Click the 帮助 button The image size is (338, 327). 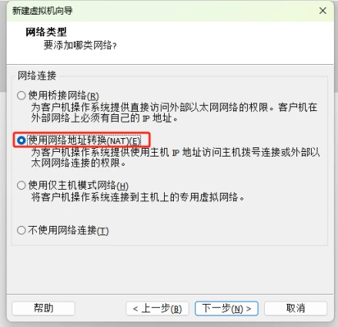point(43,308)
